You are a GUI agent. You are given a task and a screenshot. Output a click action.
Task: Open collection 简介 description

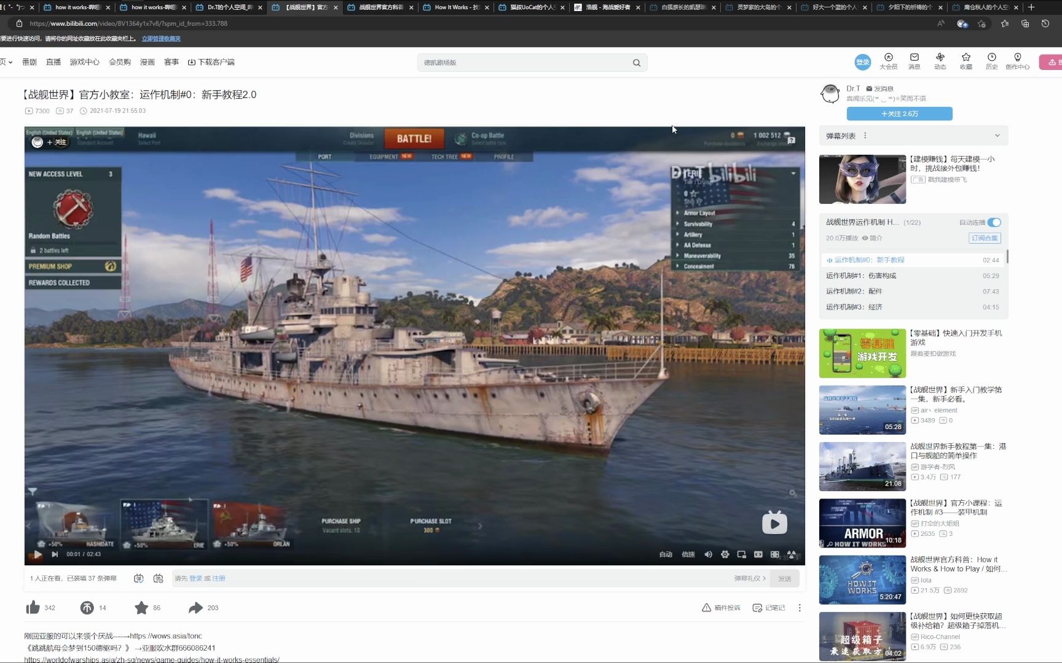pyautogui.click(x=872, y=238)
